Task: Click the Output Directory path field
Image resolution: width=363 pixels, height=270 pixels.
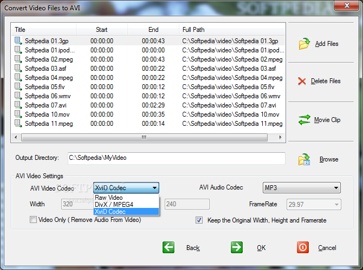Action: click(x=177, y=158)
